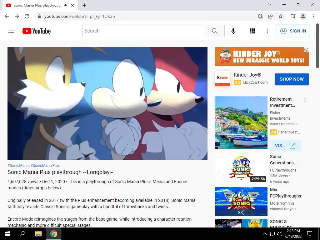Open the Mix - FCPlaythroughs playlist thumbnail
320x240 pixels.
[x=241, y=202]
